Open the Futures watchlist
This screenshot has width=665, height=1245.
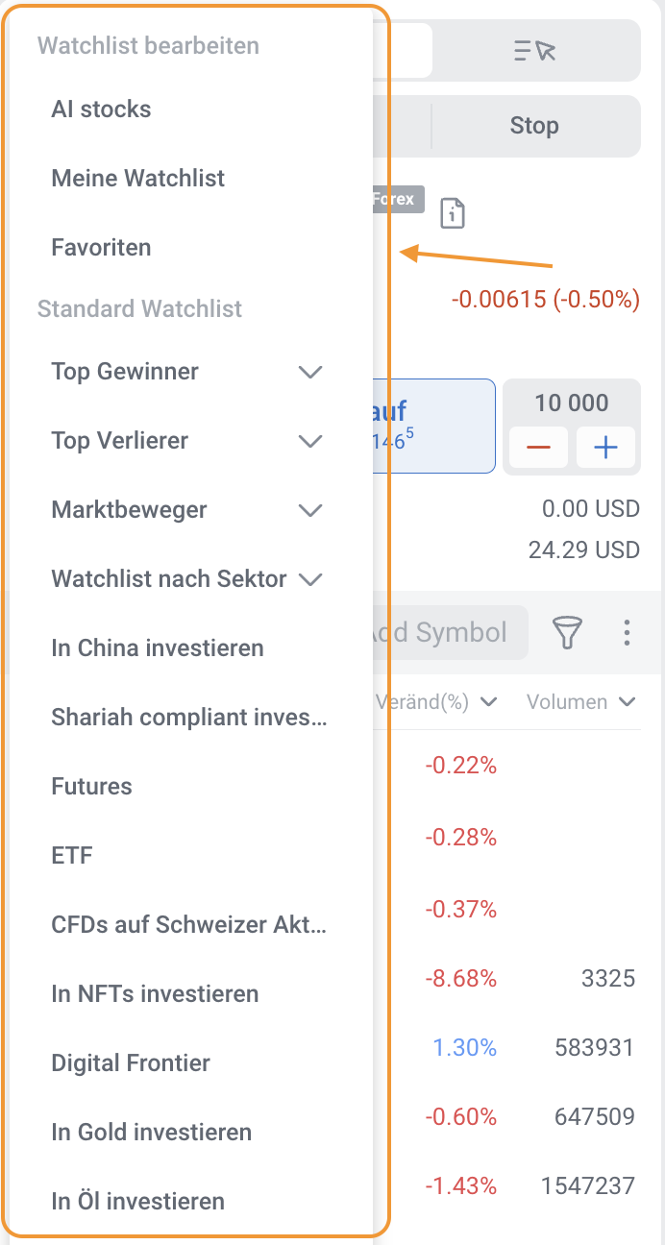tap(91, 787)
